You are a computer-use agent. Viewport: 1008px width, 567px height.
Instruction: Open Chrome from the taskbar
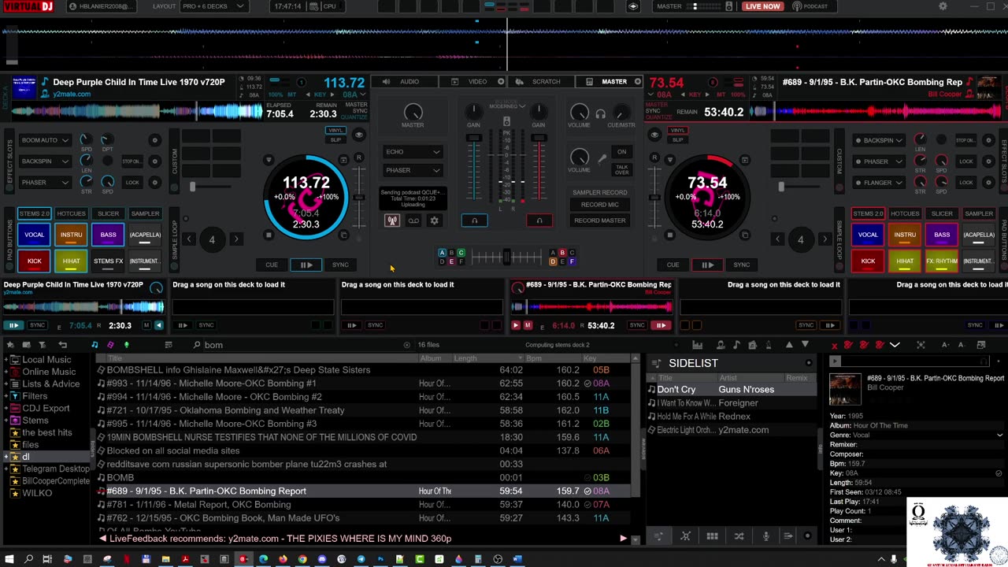coord(302,559)
